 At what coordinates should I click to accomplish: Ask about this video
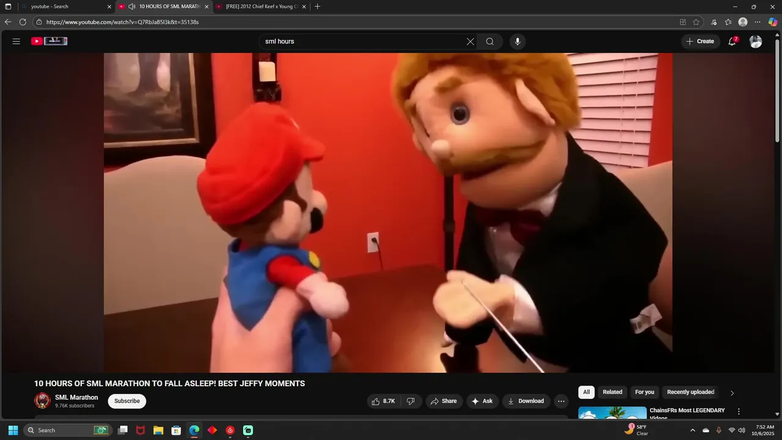pyautogui.click(x=482, y=401)
